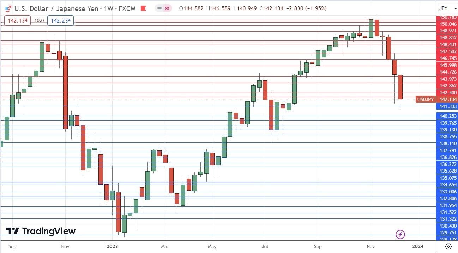This screenshot has height=253, width=458.
Task: Click the red flag bookmark icon beside FXCM
Action: click(x=143, y=8)
